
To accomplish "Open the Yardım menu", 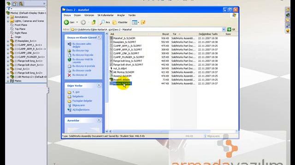I will [x=132, y=15].
